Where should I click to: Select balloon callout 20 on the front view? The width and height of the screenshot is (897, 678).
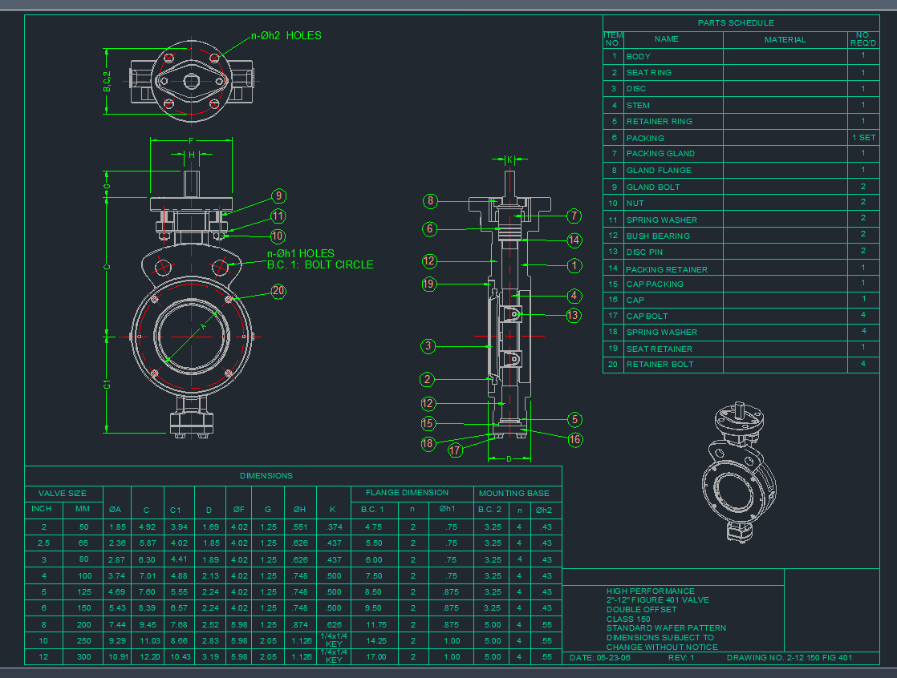coord(278,291)
